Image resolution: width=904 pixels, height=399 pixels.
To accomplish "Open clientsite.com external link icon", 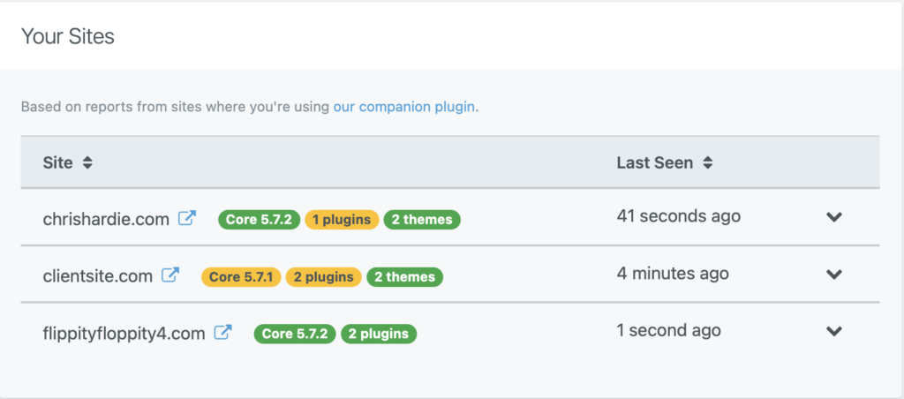I will (170, 275).
